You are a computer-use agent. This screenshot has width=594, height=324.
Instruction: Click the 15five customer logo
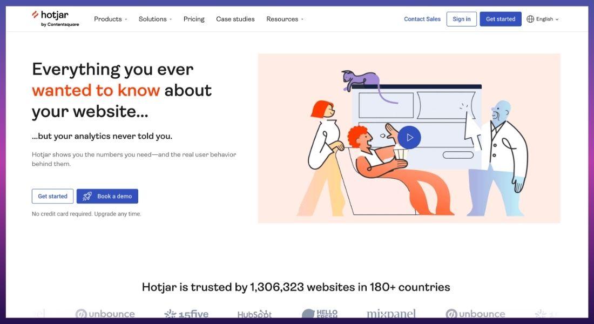(x=186, y=314)
